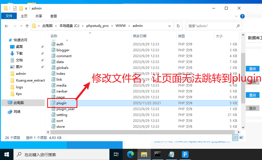Focus the 搜索"admin" search box
This screenshot has width=262, height=160.
(x=214, y=26)
